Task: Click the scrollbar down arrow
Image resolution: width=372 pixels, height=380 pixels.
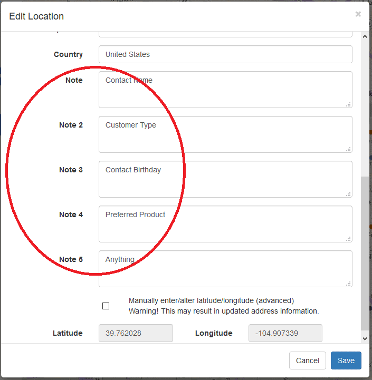Action: (x=365, y=339)
